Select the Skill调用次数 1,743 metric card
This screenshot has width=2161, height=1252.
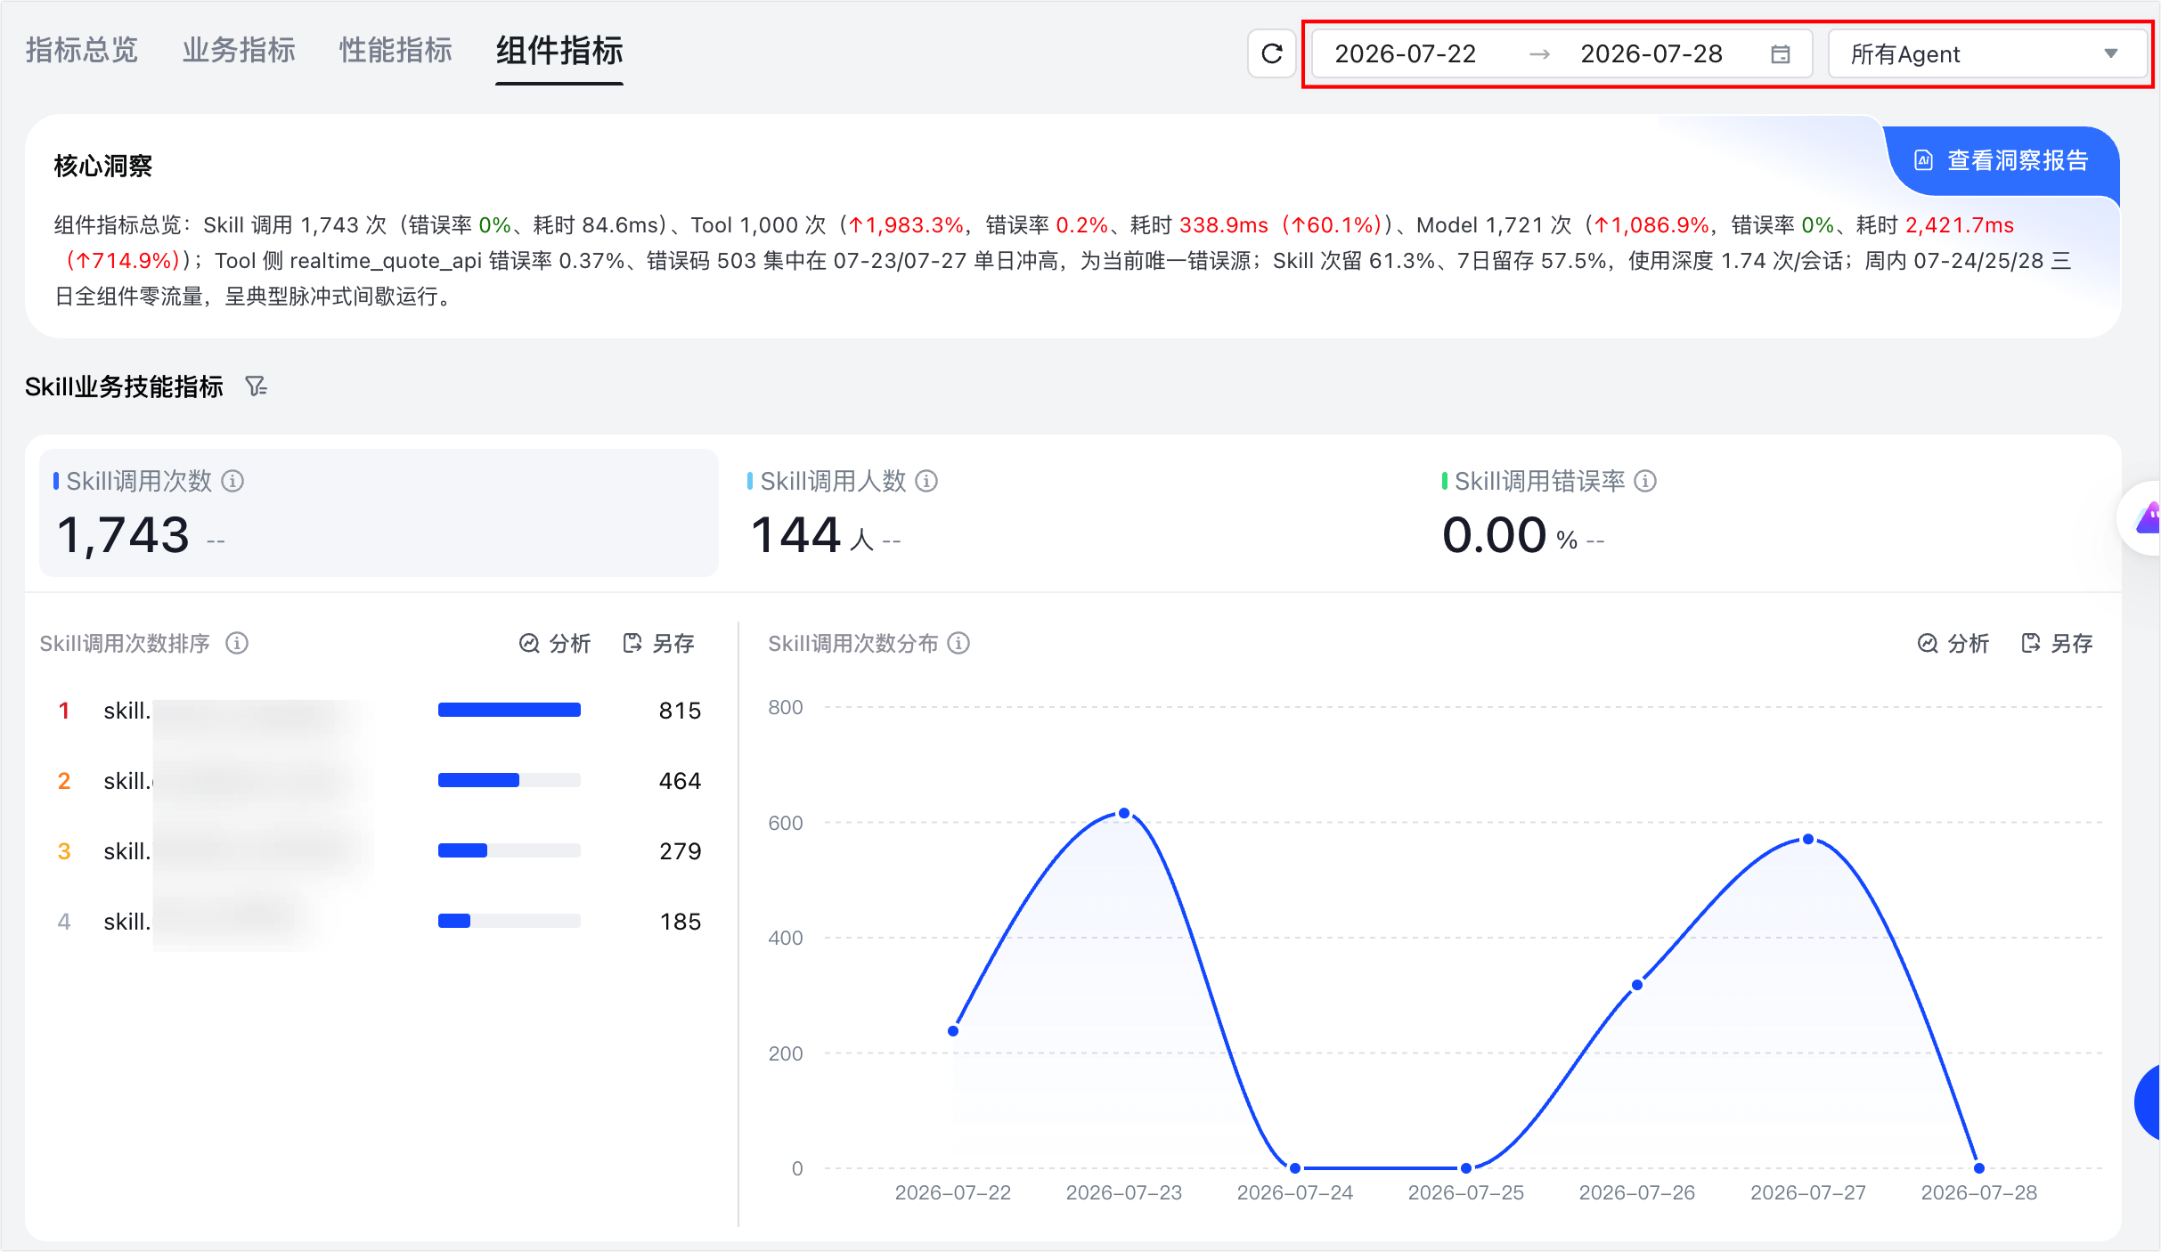pos(379,513)
